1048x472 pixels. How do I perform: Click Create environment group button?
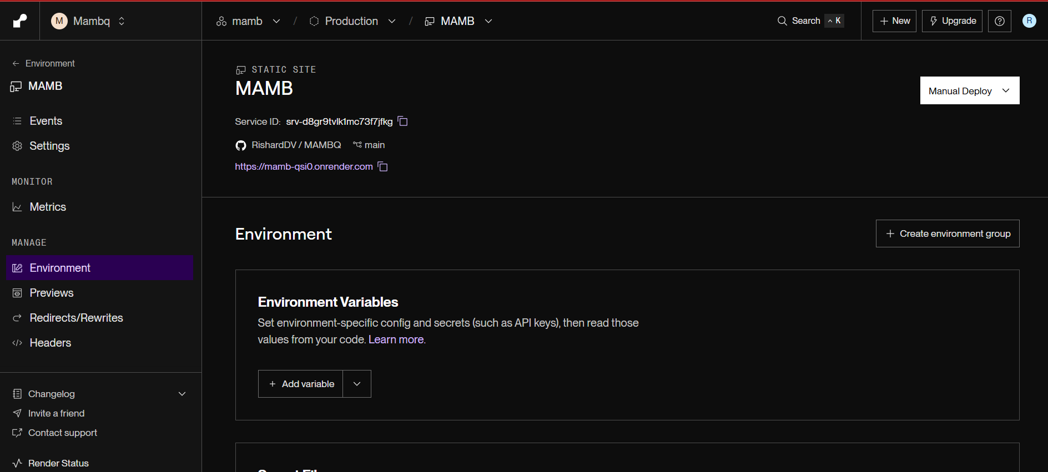tap(948, 234)
